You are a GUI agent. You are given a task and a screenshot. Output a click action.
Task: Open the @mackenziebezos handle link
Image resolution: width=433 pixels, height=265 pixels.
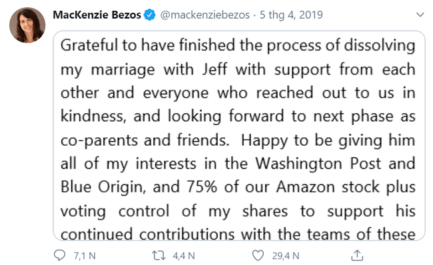(205, 15)
